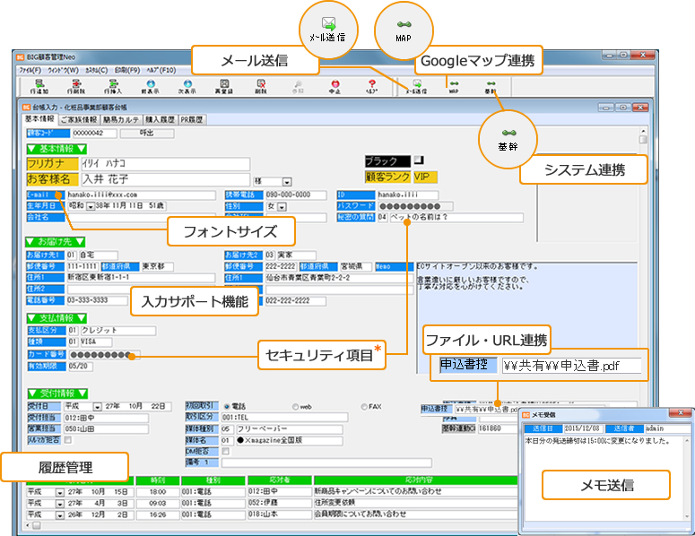
Task: Toggle the メルマガ拒否 checkbox
Action: (68, 440)
